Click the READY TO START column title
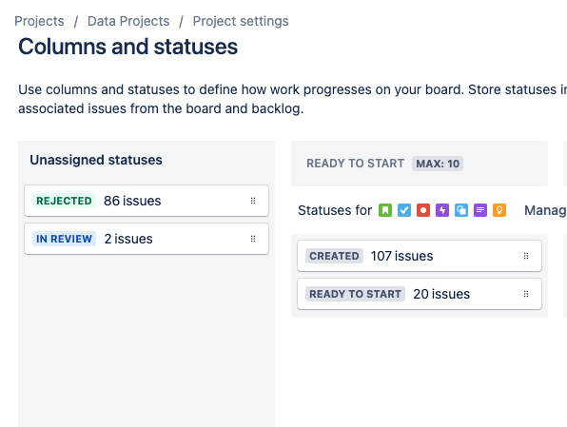The image size is (567, 427). pyautogui.click(x=355, y=164)
